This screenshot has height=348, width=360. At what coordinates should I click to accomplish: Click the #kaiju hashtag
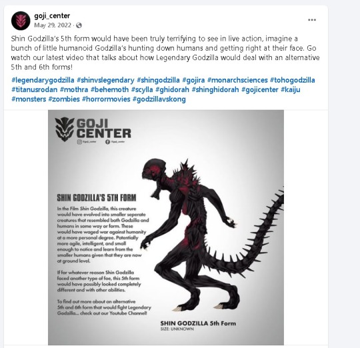tap(291, 89)
